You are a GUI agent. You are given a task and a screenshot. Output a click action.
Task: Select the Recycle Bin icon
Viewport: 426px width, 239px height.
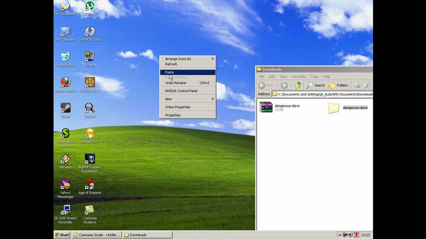point(65,60)
